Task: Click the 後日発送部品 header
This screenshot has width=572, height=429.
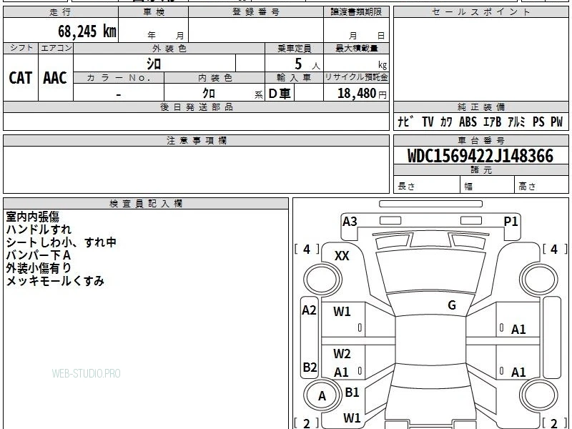Action: (x=196, y=107)
